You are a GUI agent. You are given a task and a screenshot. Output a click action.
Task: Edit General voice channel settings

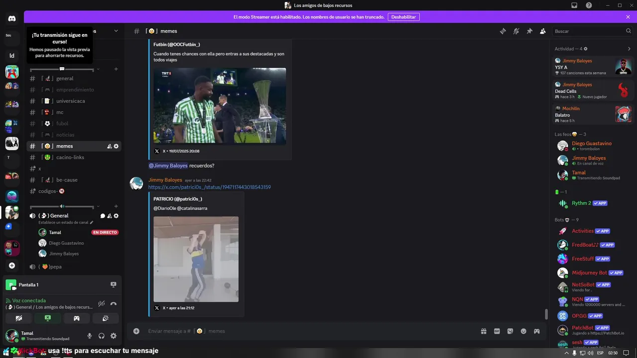click(x=116, y=216)
